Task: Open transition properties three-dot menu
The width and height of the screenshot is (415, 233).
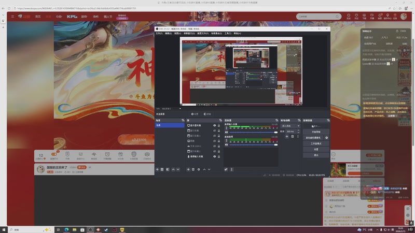Action: click(x=298, y=137)
